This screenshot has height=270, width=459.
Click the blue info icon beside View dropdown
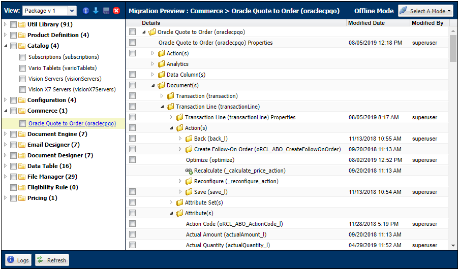(x=85, y=11)
